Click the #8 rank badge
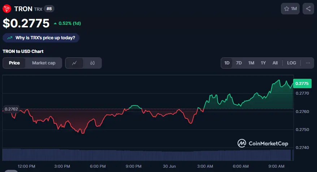 [x=49, y=9]
